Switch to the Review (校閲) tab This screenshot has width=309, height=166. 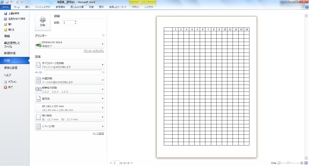(91, 7)
